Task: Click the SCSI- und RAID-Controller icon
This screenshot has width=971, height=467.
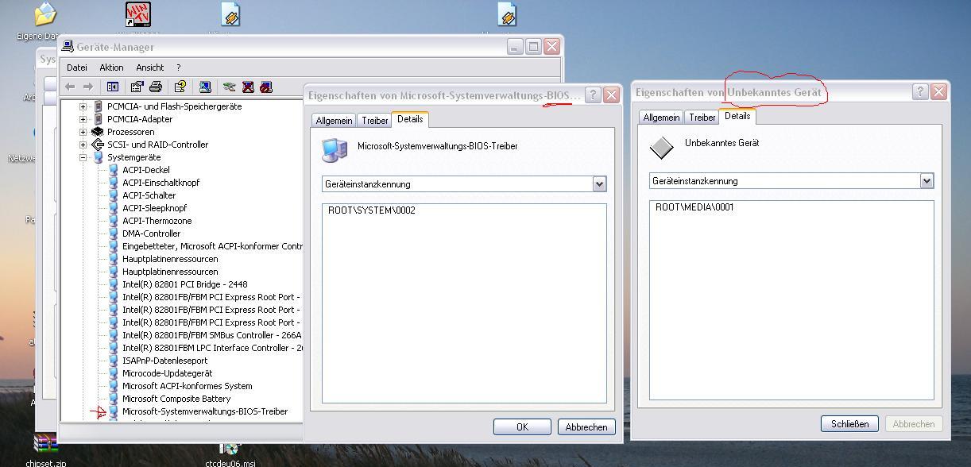Action: click(98, 145)
